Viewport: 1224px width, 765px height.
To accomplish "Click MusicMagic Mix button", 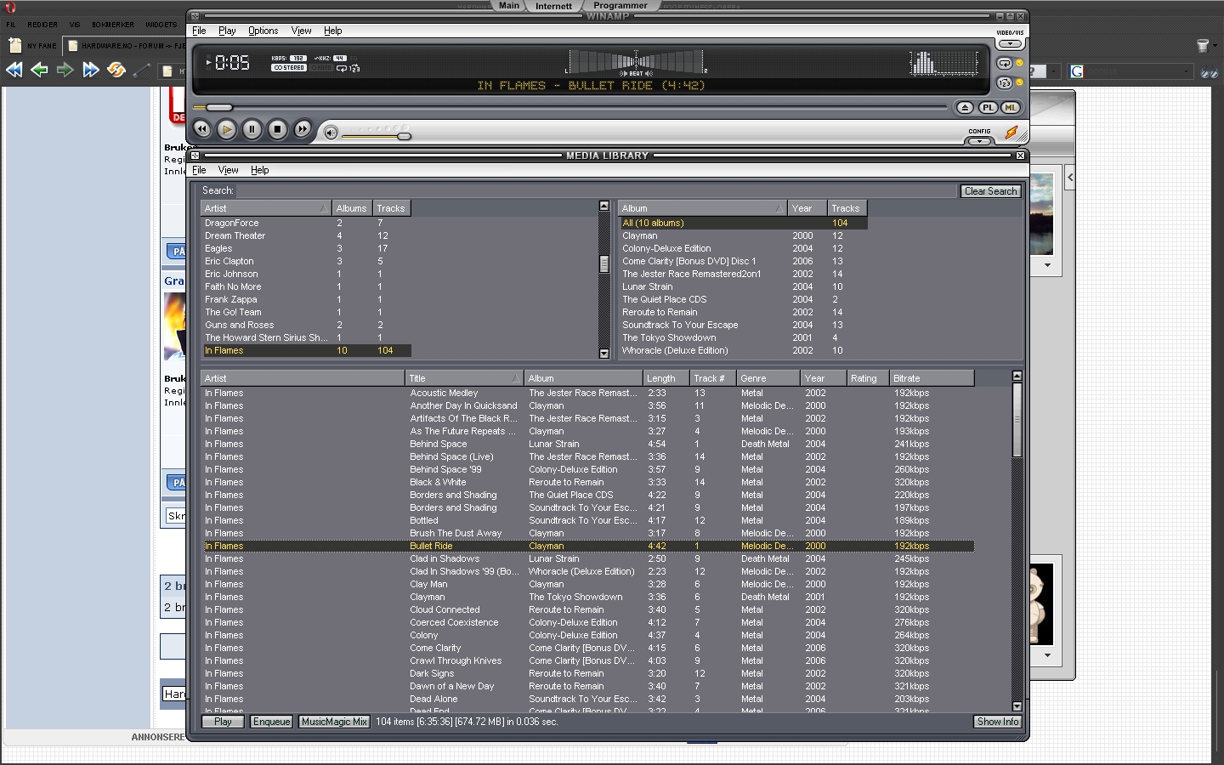I will tap(334, 722).
